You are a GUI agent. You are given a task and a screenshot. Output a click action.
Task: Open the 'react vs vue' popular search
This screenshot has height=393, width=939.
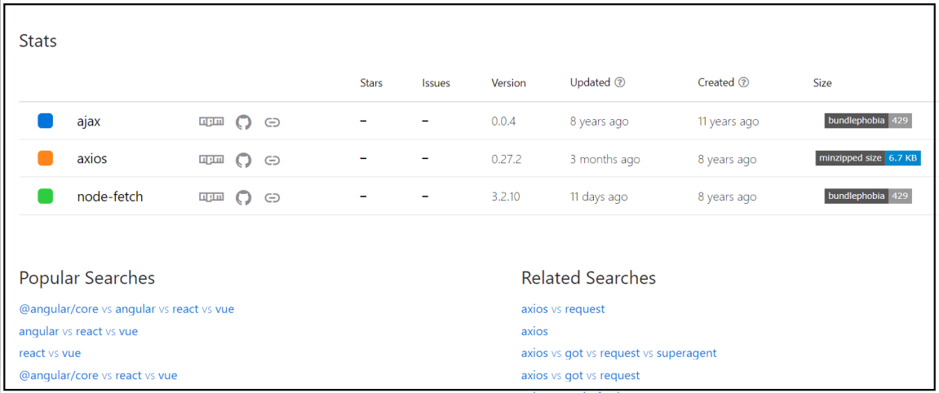coord(50,353)
